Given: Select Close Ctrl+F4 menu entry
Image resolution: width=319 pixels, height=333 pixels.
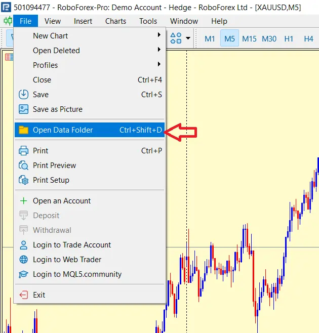Looking at the screenshot, I should [x=90, y=80].
